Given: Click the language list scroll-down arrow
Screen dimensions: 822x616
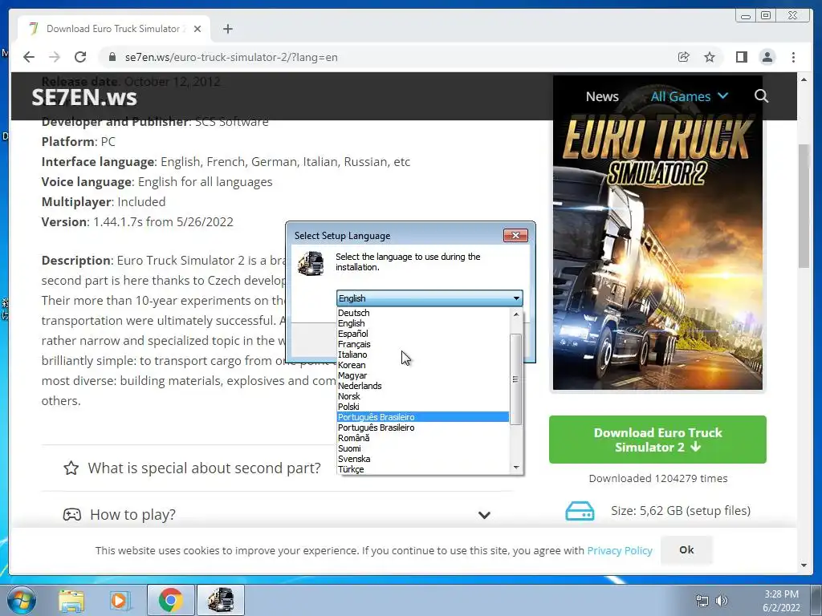Looking at the screenshot, I should coord(516,468).
